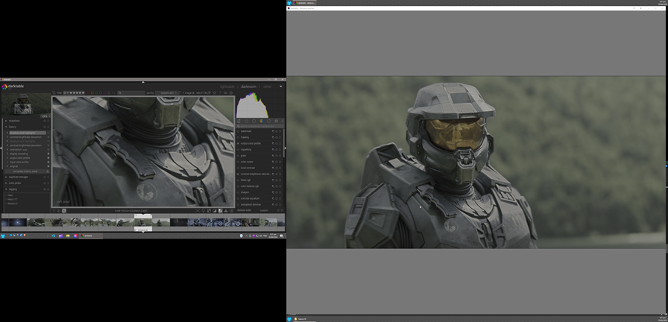
Task: Open the views dropdown arrow beside other
Action: click(281, 86)
